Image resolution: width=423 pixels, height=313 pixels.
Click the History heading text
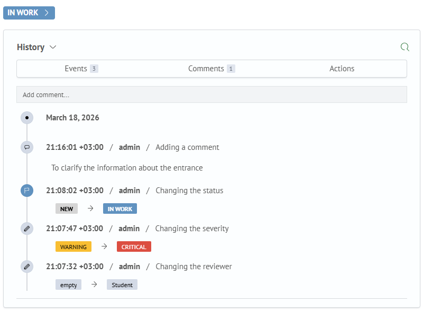point(31,47)
